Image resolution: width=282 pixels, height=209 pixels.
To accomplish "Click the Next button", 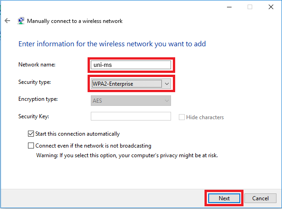I will (224, 198).
